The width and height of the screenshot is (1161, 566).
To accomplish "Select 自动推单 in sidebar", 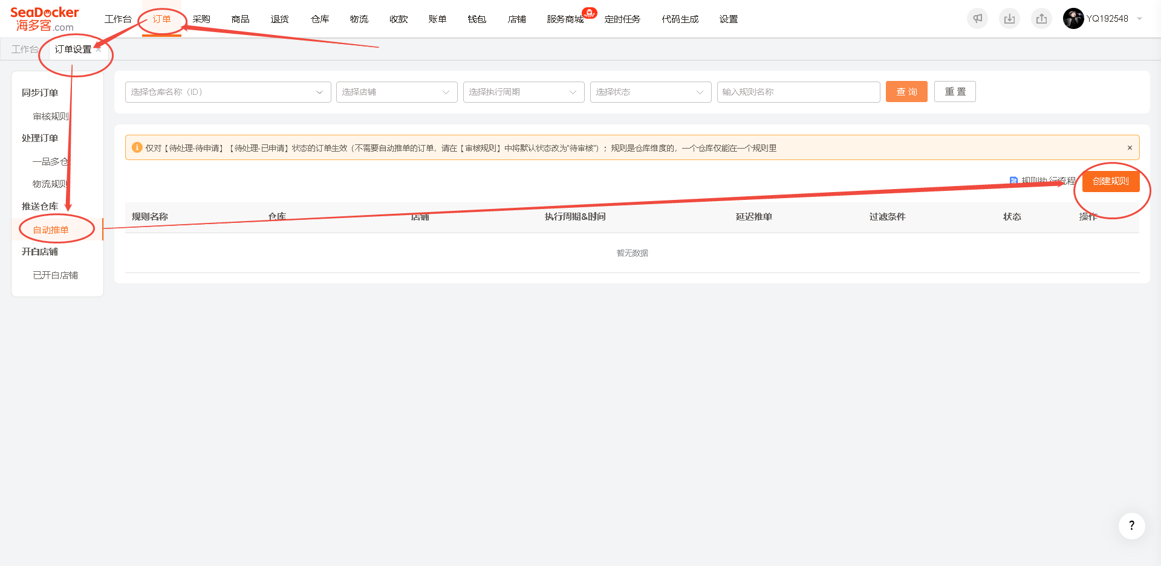I will [x=51, y=230].
